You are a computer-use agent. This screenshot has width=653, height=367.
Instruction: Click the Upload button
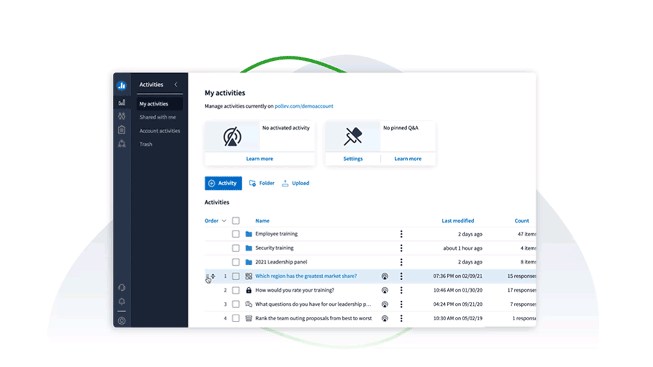pos(295,183)
